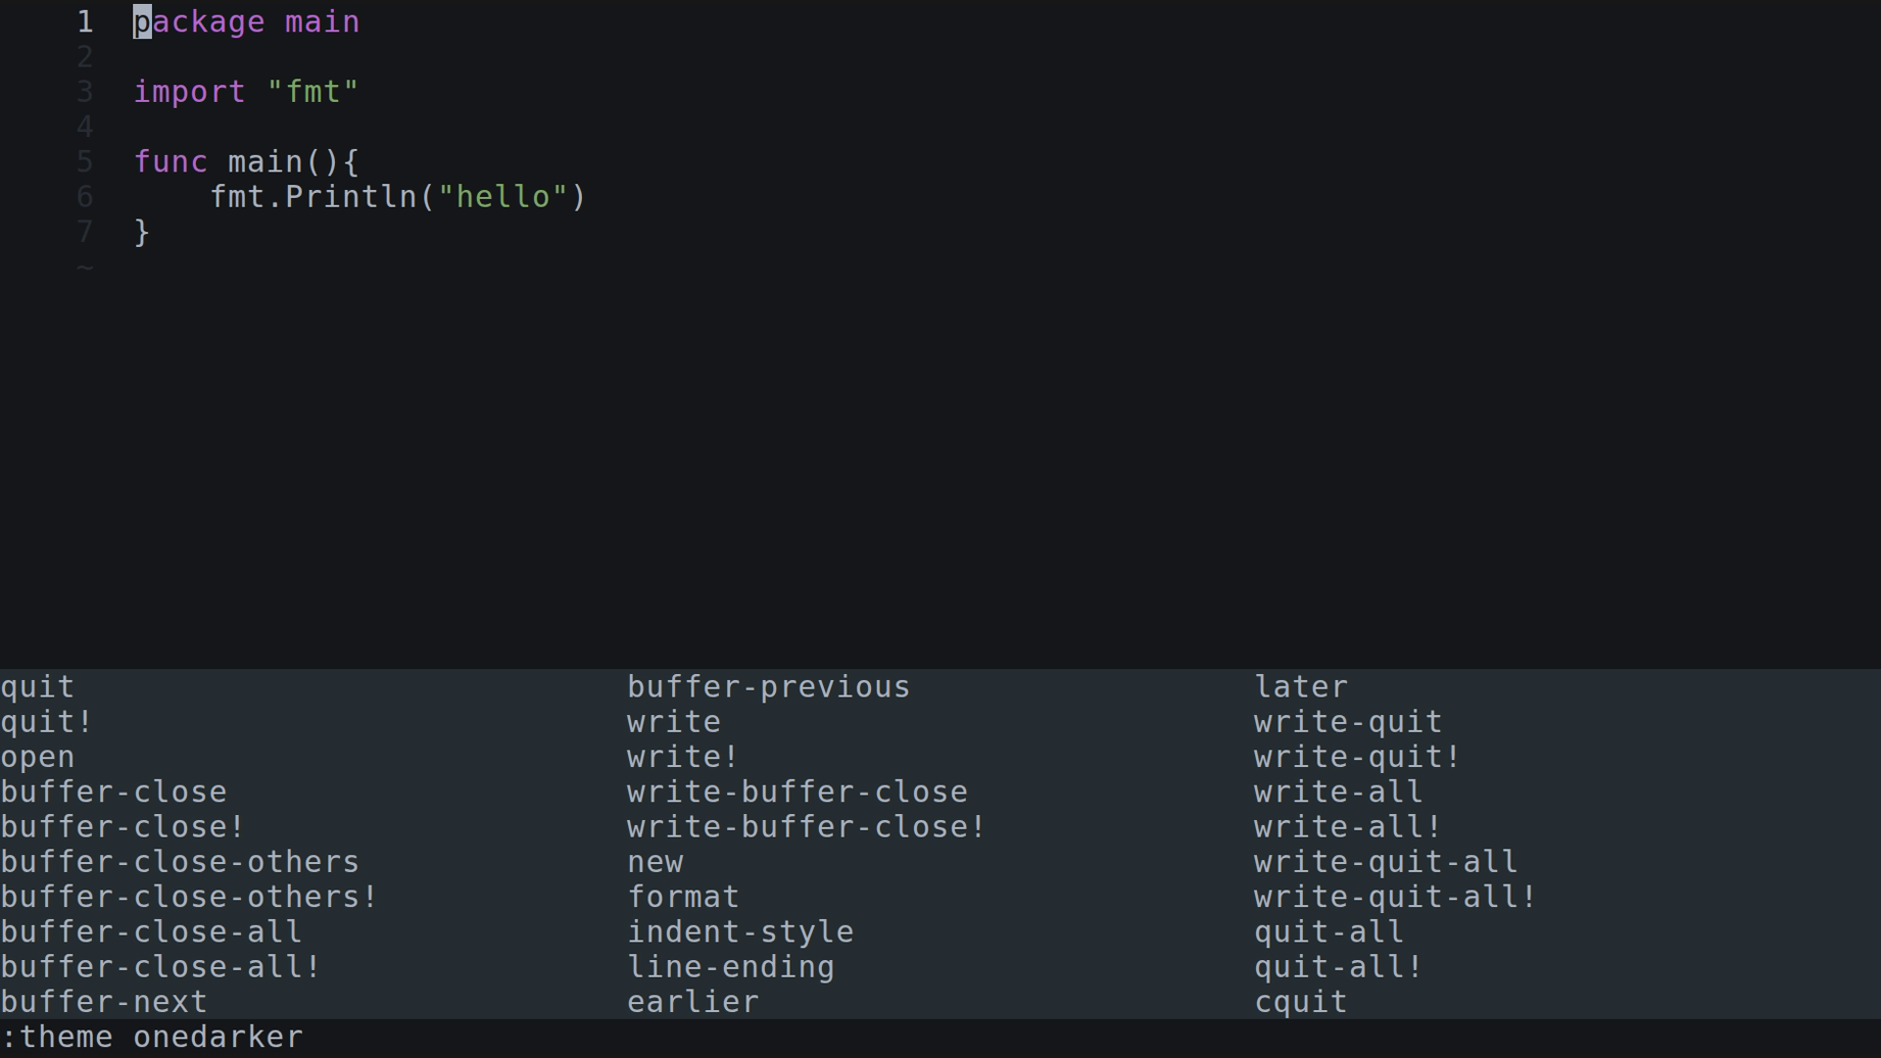Pick the "buffer-previous" command
Viewport: 1881px width, 1058px height.
coord(768,687)
